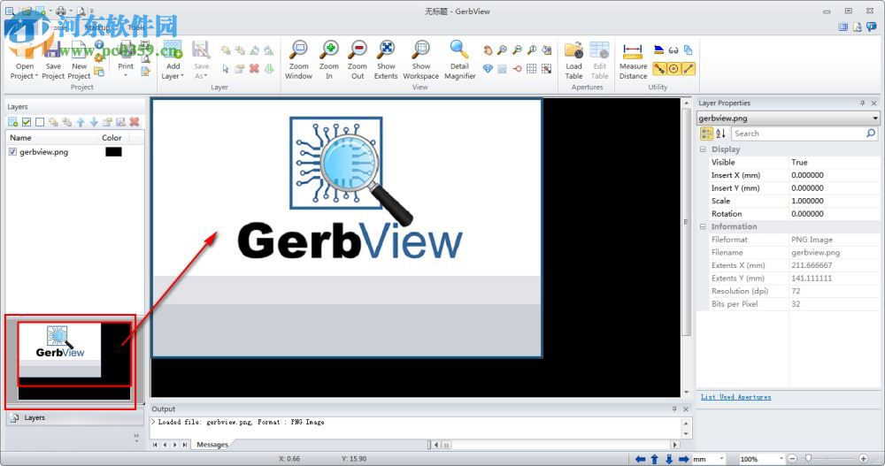Screen dimensions: 885x466
Task: Click the overview thumbnail of the workspace
Action: (74, 361)
